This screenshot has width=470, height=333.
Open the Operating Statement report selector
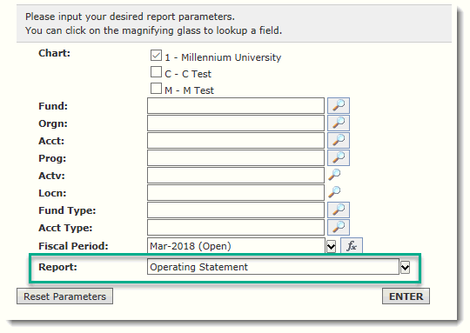273,267
